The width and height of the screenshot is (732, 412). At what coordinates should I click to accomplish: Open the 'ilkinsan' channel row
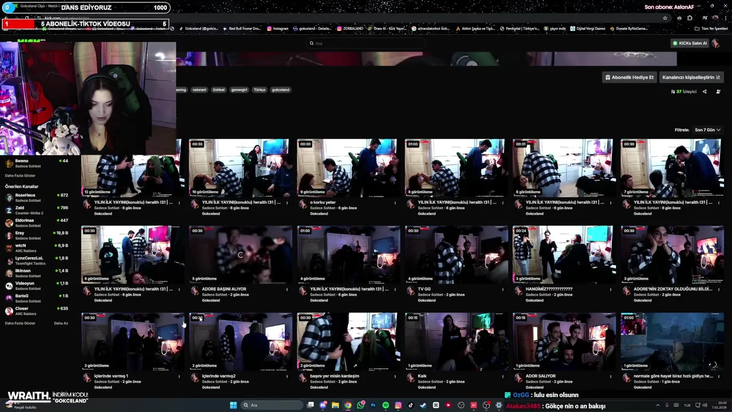(x=37, y=273)
